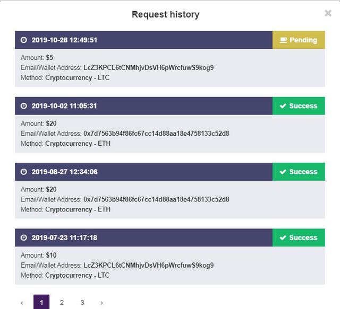
Task: Click the yellow Pending status label
Action: click(299, 40)
